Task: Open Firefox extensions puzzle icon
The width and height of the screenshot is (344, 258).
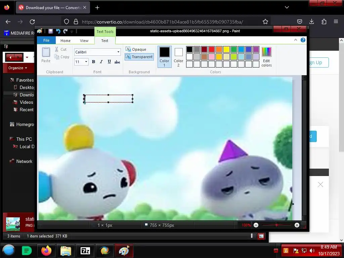Action: 324,21
